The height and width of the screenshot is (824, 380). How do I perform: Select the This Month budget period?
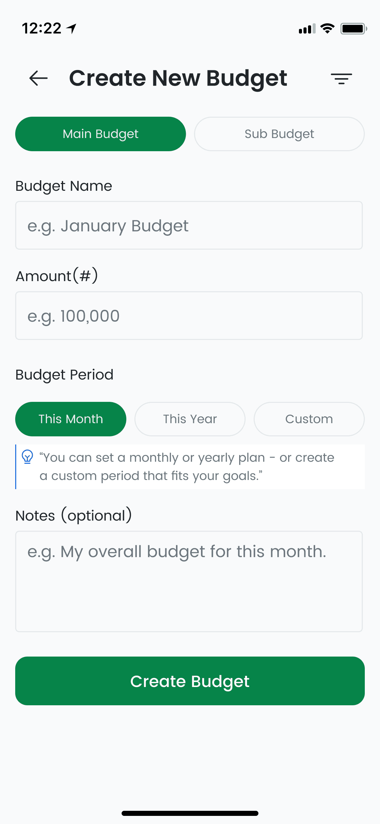pos(71,419)
